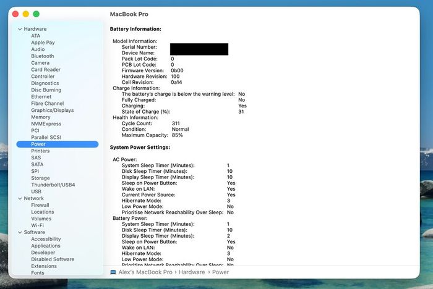
Task: Open Printers in the sidebar
Action: pos(40,151)
